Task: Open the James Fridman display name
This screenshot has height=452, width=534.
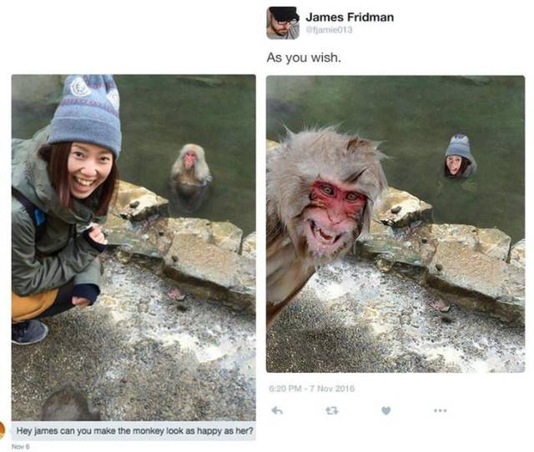Action: click(350, 17)
